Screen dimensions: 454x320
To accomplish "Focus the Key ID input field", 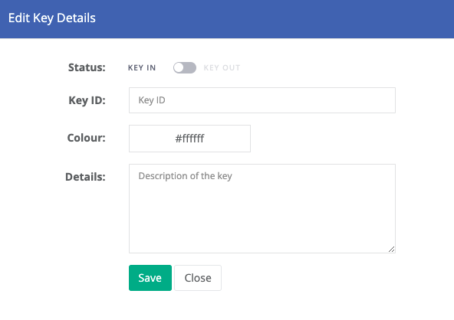I will (x=262, y=100).
